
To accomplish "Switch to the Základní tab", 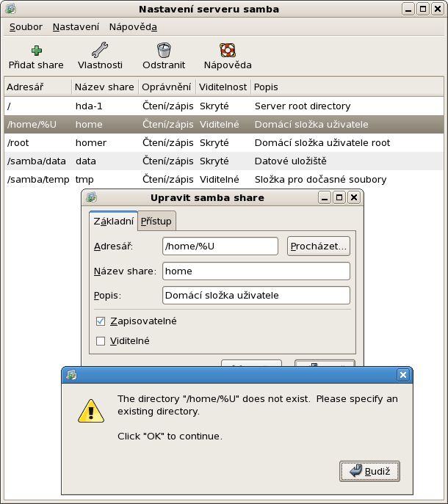I will (113, 221).
